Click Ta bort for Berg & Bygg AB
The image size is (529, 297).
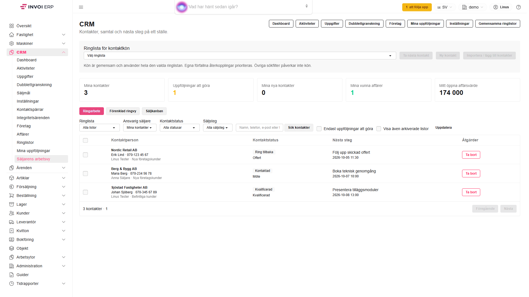pos(471,174)
